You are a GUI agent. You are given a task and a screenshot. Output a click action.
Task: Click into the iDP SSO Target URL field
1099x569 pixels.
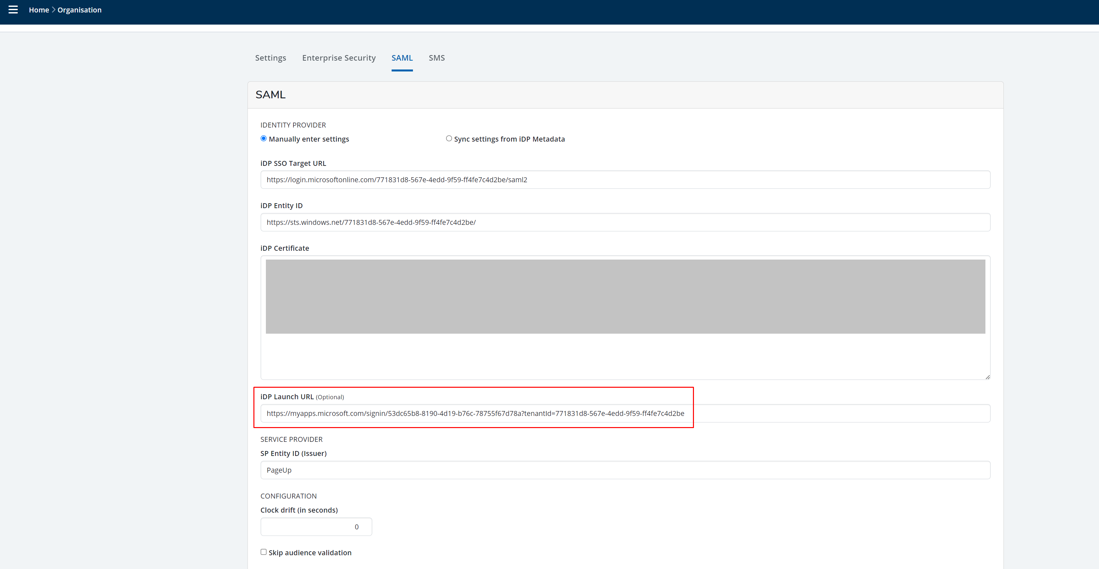(x=625, y=180)
